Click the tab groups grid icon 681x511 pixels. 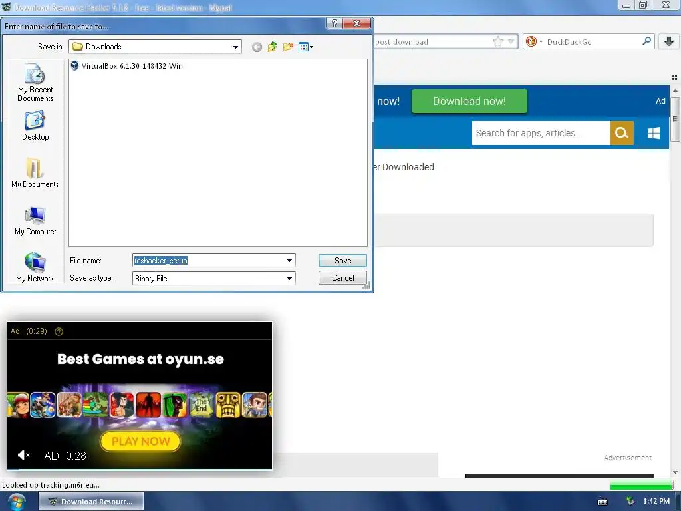coord(674,77)
